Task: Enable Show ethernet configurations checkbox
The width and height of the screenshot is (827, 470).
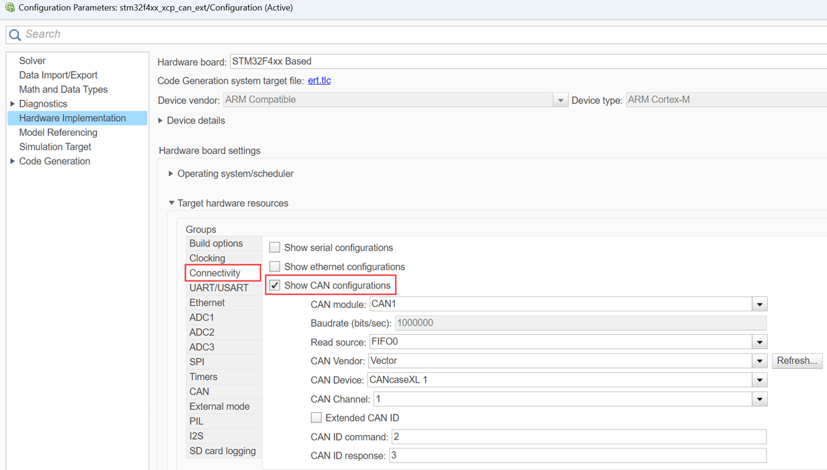Action: point(275,266)
